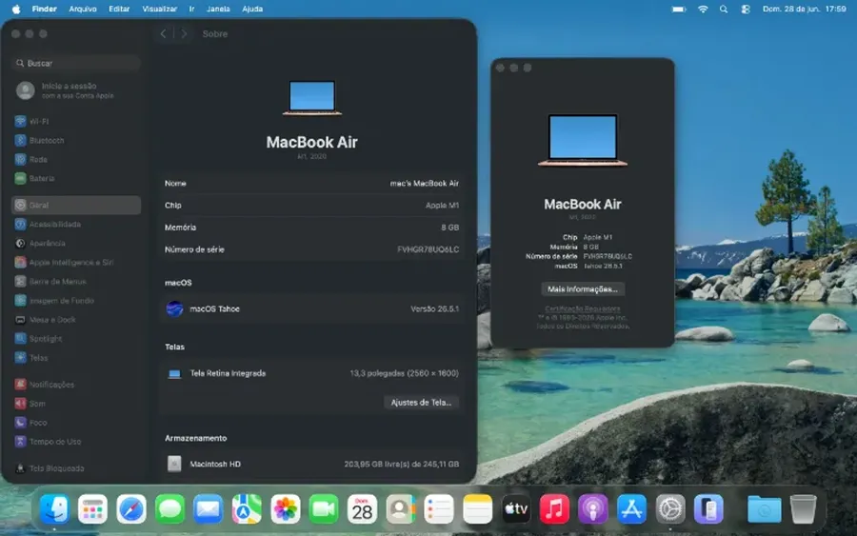Open FaceTime from the Dock
The image size is (857, 536).
324,509
